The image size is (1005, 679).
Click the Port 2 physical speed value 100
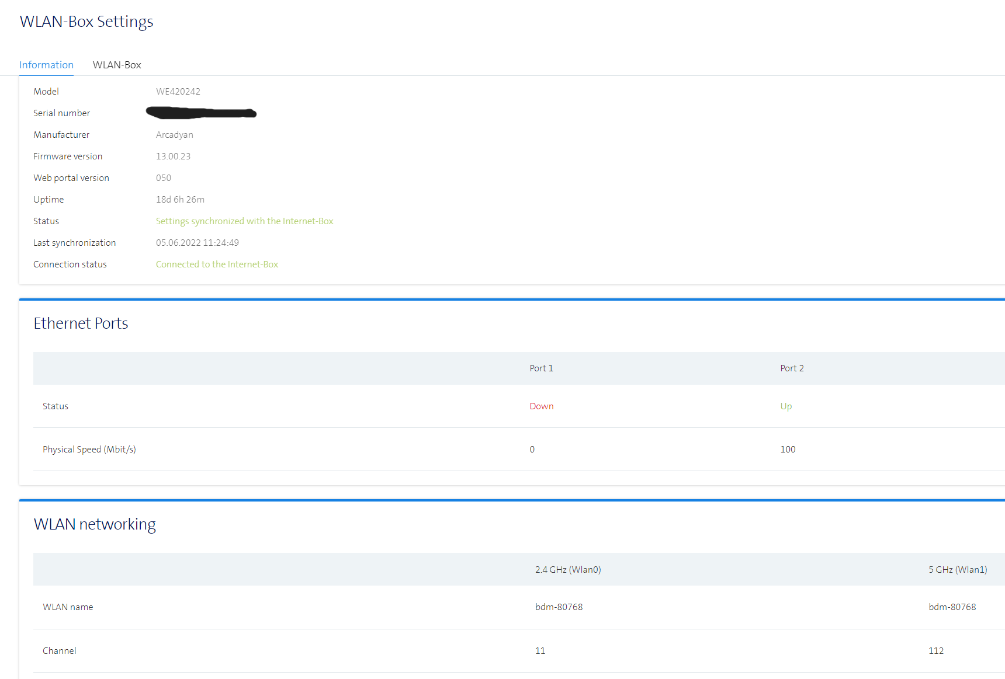[x=788, y=450]
